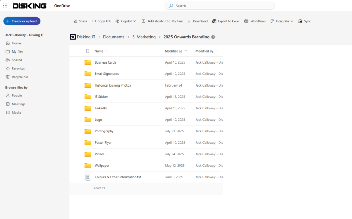Open the LinkedIn folder
This screenshot has height=219, width=352.
pyautogui.click(x=101, y=108)
